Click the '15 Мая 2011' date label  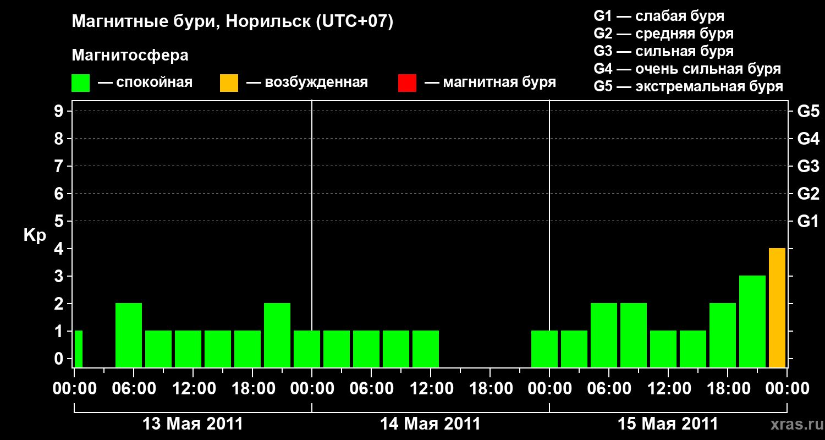point(668,424)
